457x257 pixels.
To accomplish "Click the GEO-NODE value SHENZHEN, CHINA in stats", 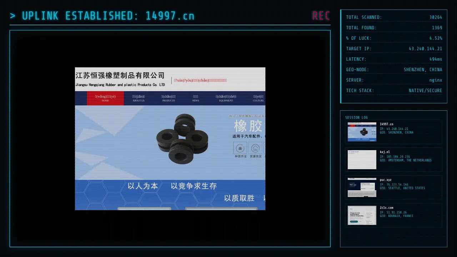I will pyautogui.click(x=423, y=70).
